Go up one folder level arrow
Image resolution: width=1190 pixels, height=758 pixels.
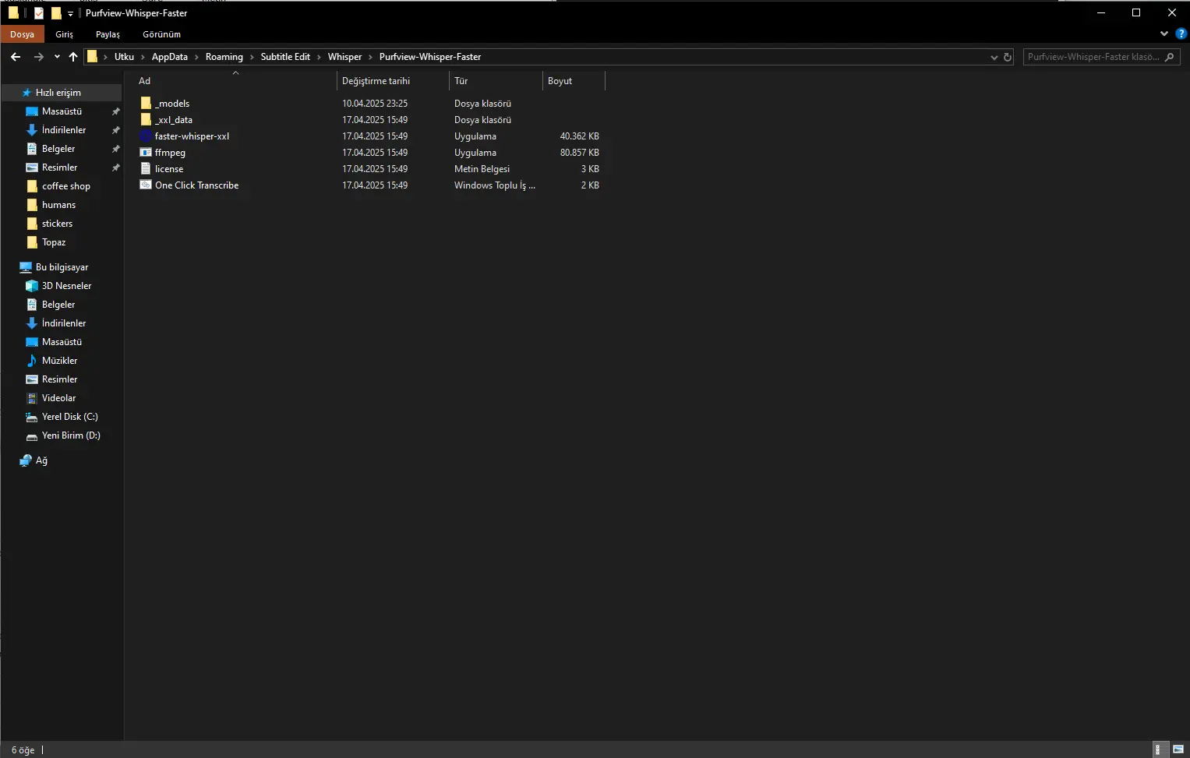(x=73, y=57)
